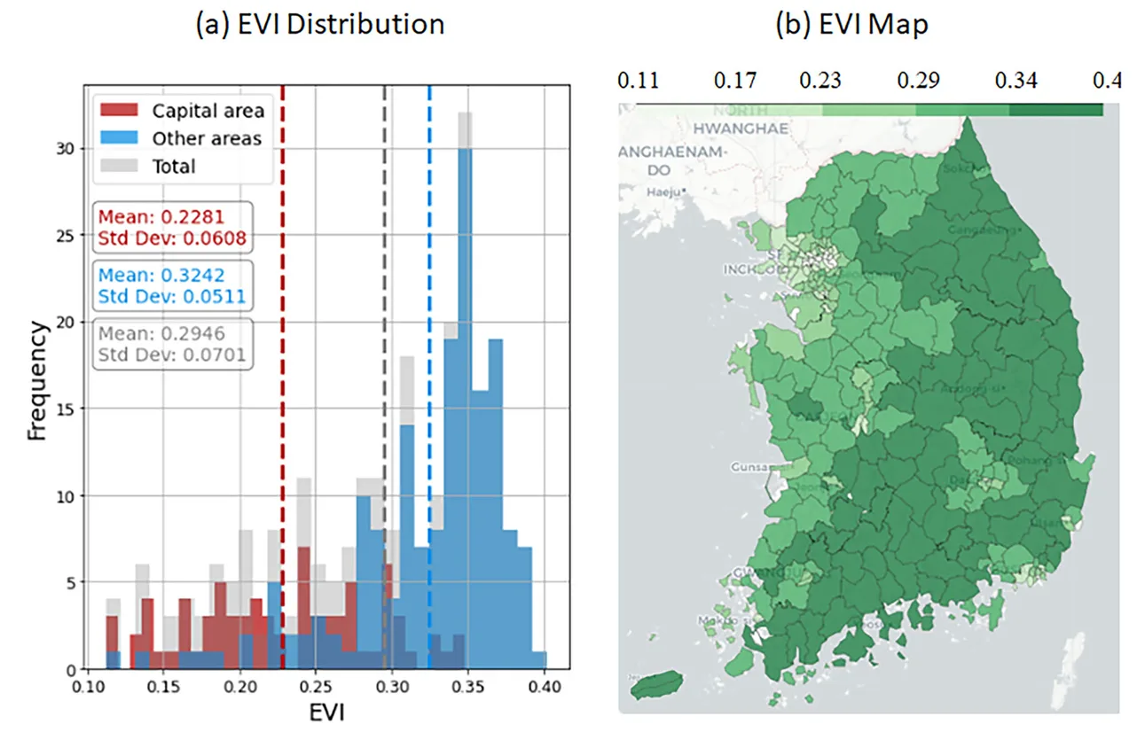Image resolution: width=1137 pixels, height=732 pixels.
Task: Click the "Total" legend label
Action: pyautogui.click(x=174, y=166)
